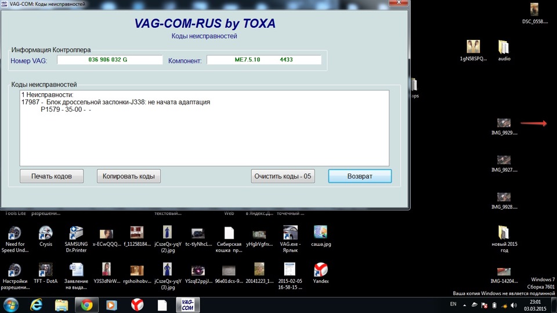557x313 pixels.
Task: Select YSzqE2ppjJ image file on desktop
Action: [198, 274]
